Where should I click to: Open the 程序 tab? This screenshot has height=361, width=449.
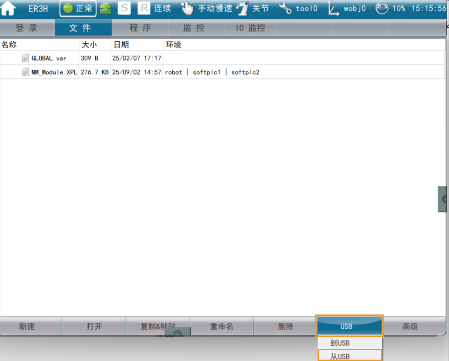coord(140,28)
